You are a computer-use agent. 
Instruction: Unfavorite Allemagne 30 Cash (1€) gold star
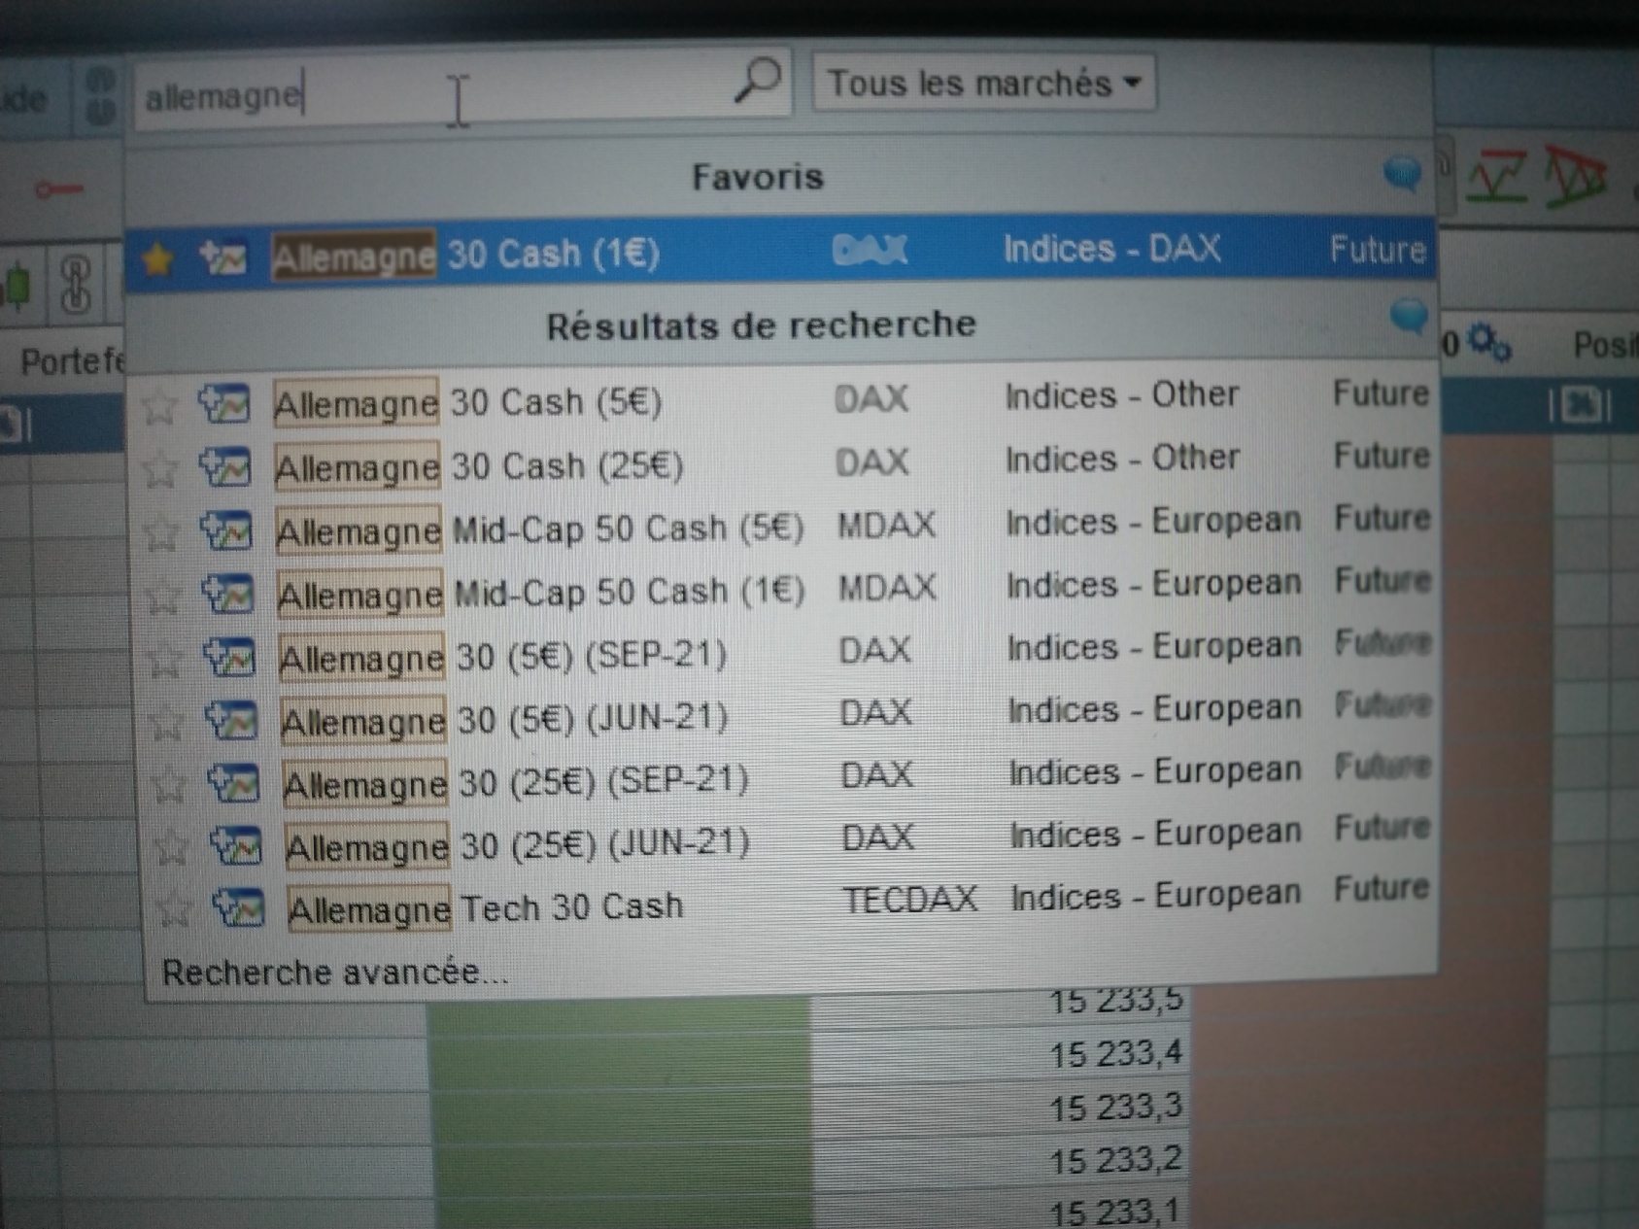(x=158, y=258)
